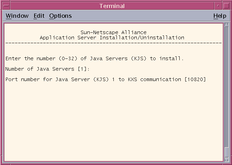Screen dimensions: 232x165
Task: Click 'Application Server Installation/Uninstallation' line
Action: (112, 38)
